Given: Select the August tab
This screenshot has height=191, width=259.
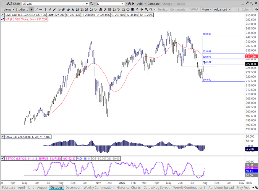Looking at the screenshot, I should tap(42, 187).
